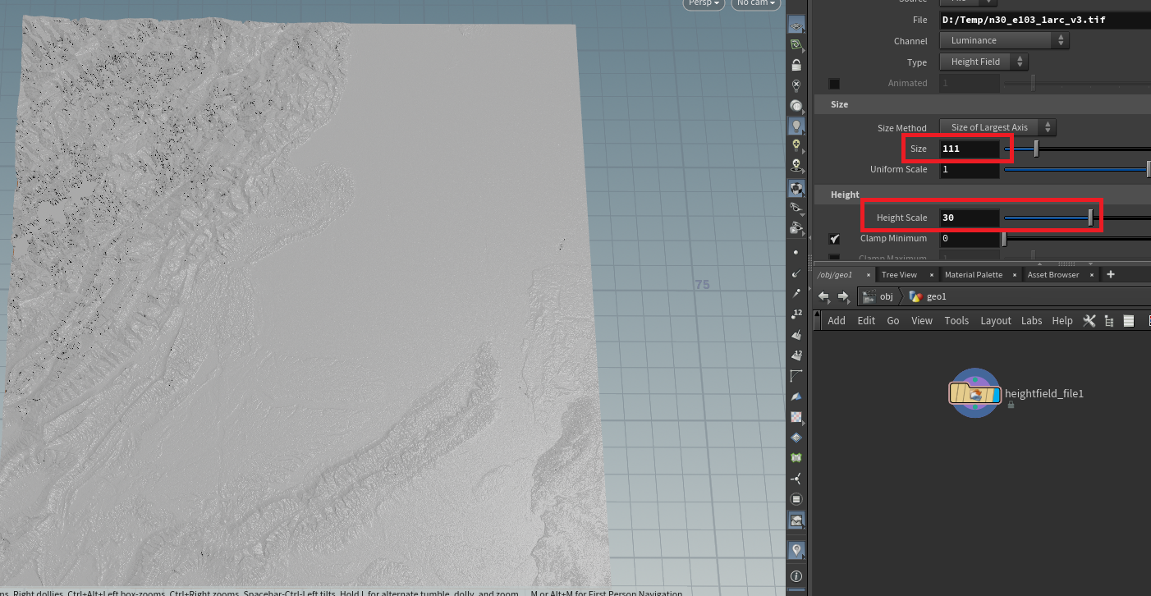Open the network View menu
This screenshot has width=1151, height=596.
point(922,321)
